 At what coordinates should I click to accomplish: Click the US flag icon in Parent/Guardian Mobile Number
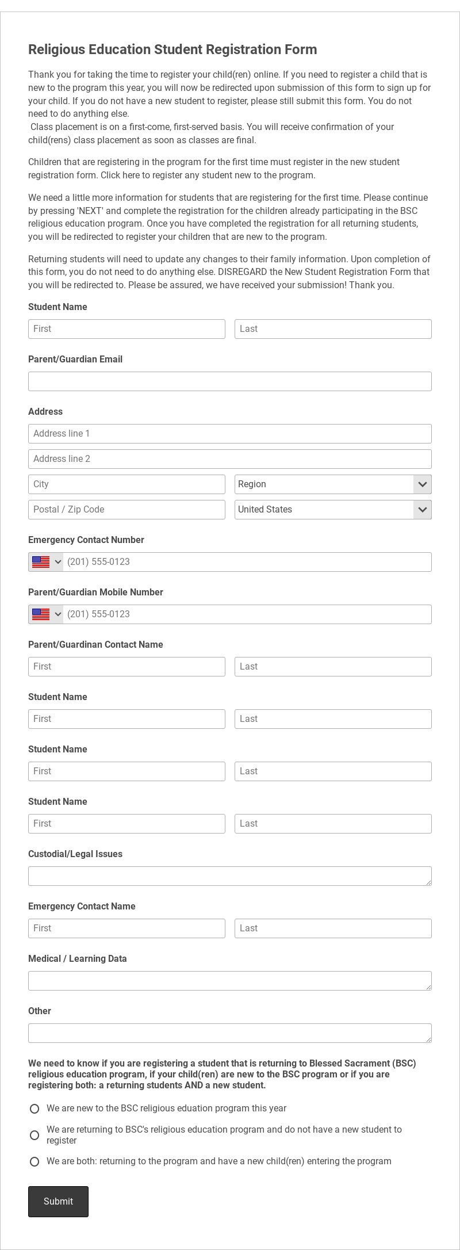coord(41,614)
